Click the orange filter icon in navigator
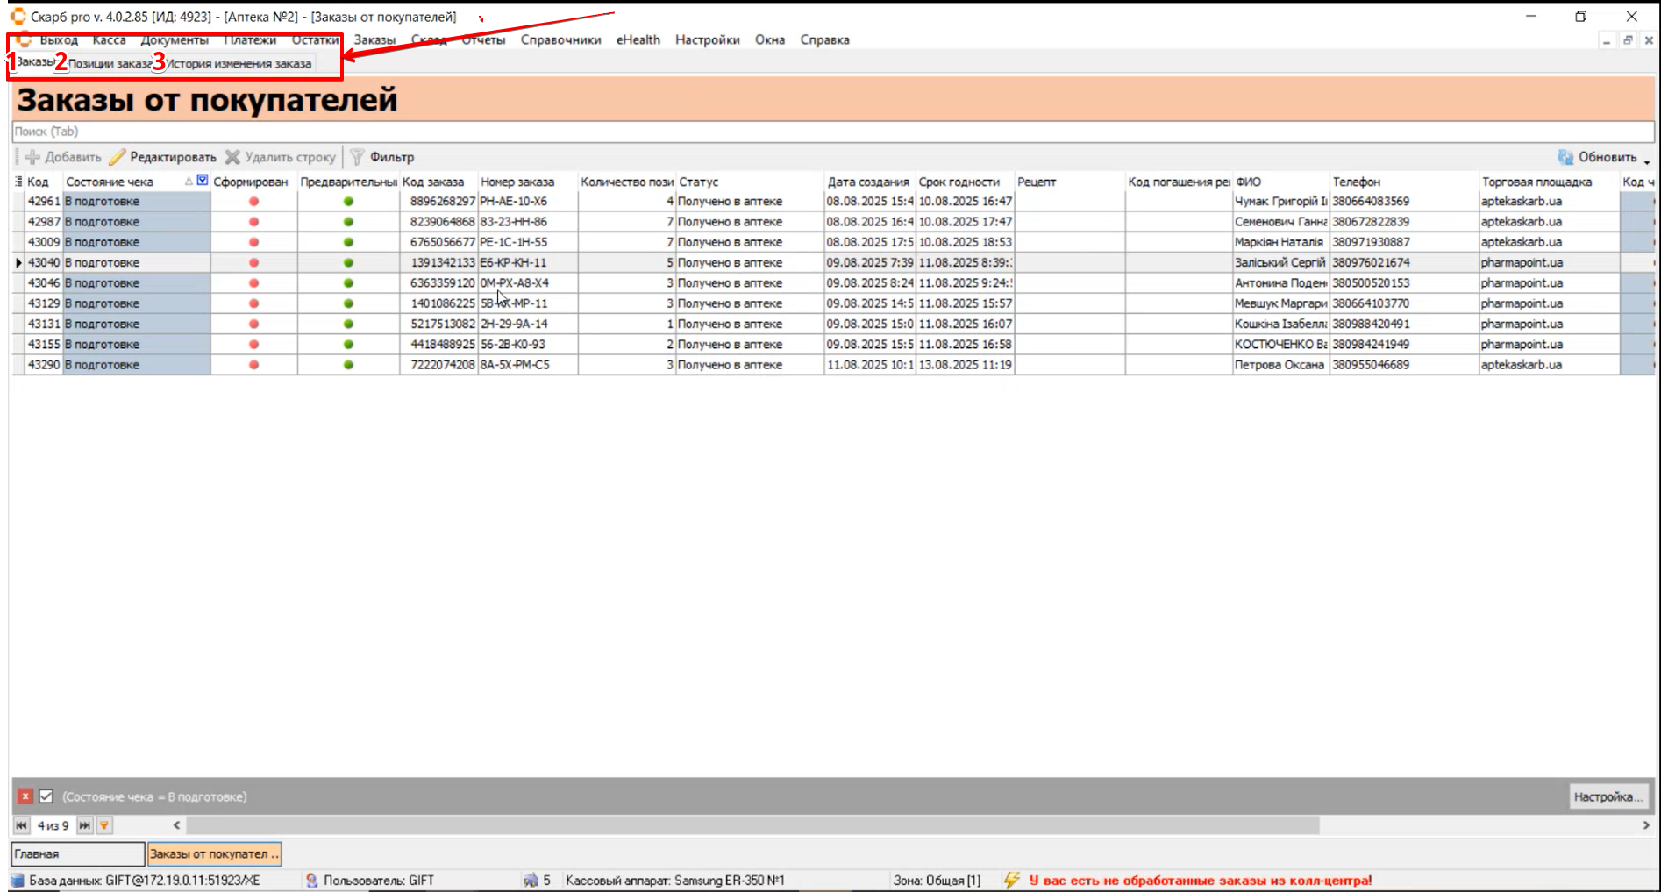 click(104, 825)
